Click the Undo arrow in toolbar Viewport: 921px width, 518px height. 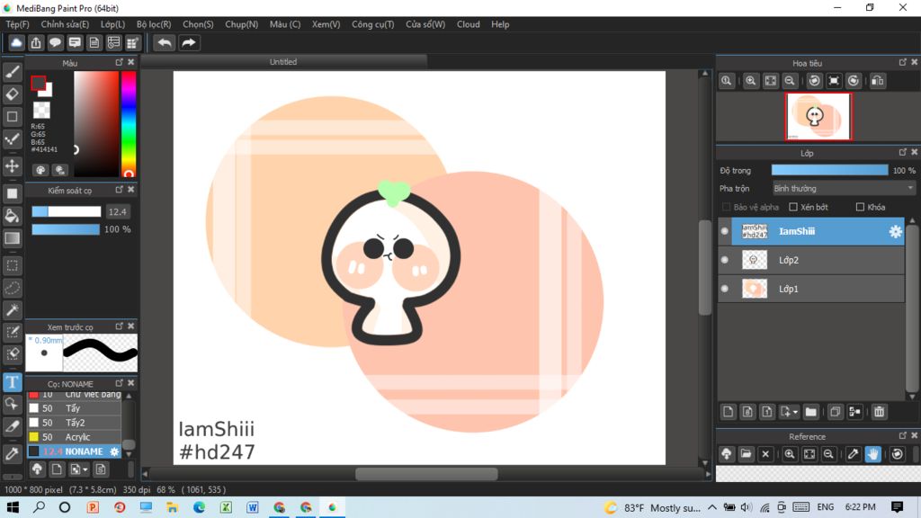tap(165, 43)
